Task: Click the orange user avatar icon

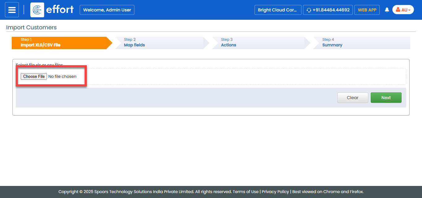Action: coord(398,10)
